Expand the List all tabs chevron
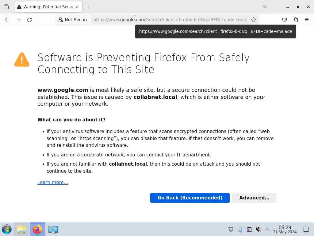This screenshot has width=314, height=236. tap(265, 7)
